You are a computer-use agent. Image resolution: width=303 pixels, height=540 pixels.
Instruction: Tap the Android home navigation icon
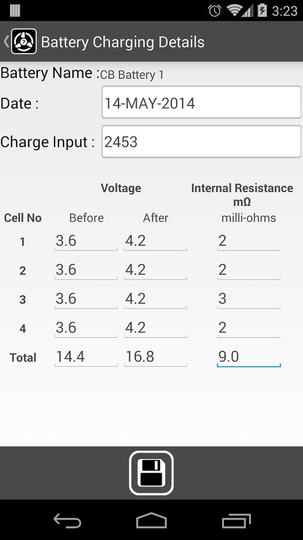tap(151, 520)
